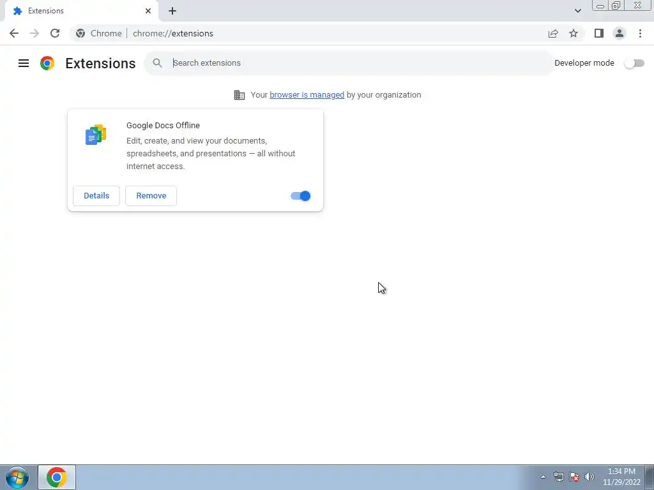Go back using the back arrow
This screenshot has height=490, width=654.
[14, 33]
